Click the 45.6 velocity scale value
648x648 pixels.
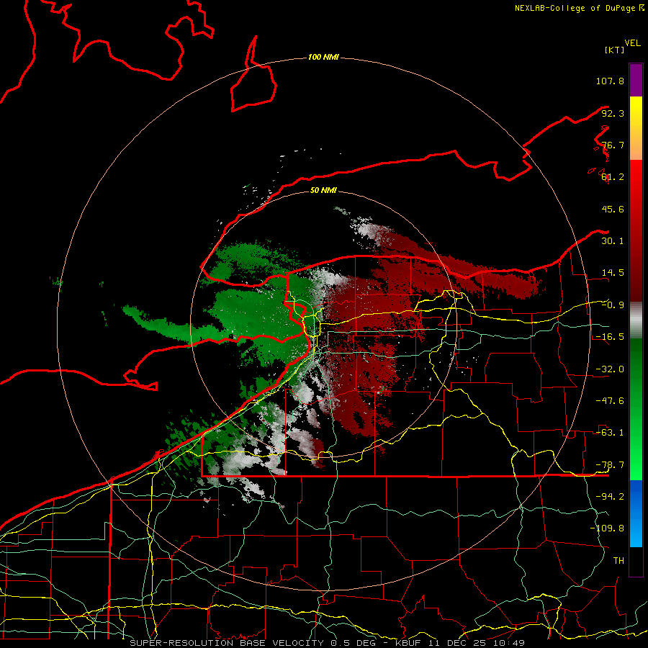coord(613,209)
